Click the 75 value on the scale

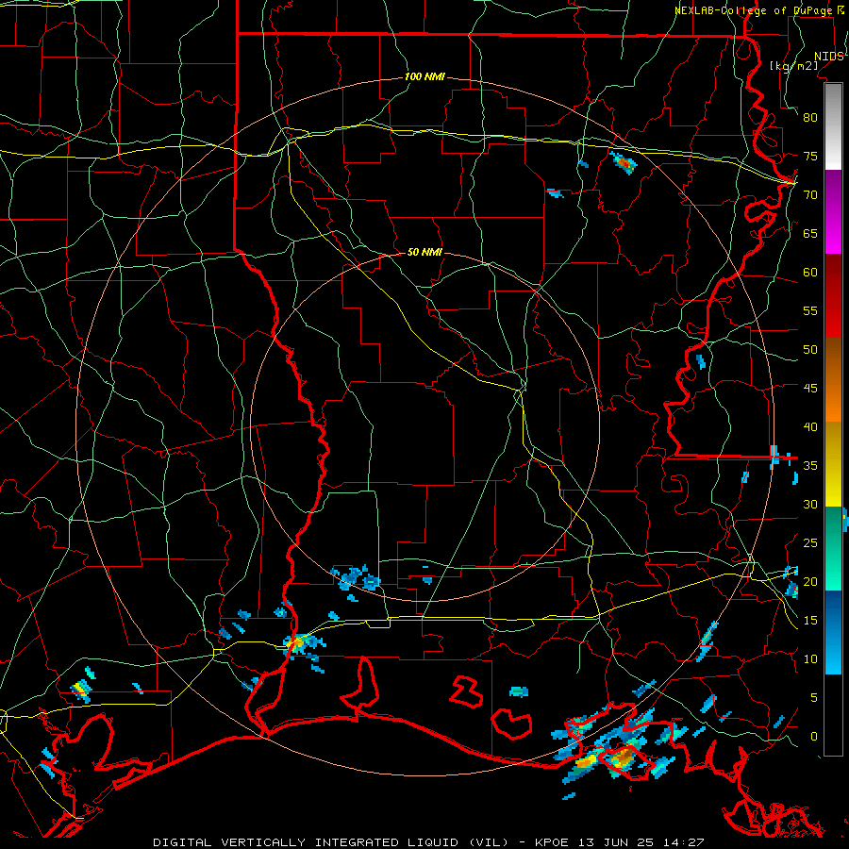coord(810,156)
